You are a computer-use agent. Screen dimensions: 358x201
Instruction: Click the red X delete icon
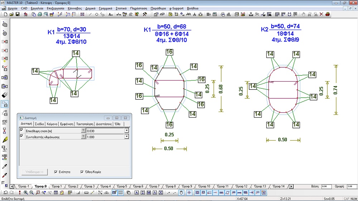pyautogui.click(x=321, y=14)
